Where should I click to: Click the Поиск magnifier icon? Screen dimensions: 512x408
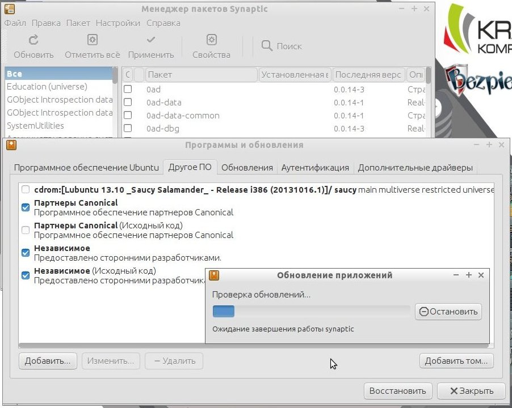[267, 46]
